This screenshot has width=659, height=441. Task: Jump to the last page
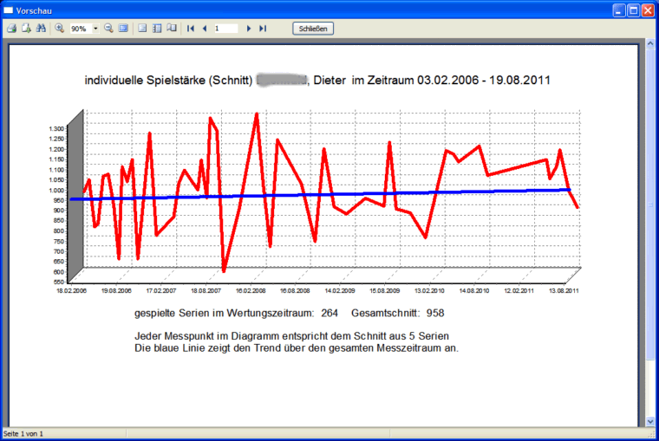coord(263,29)
